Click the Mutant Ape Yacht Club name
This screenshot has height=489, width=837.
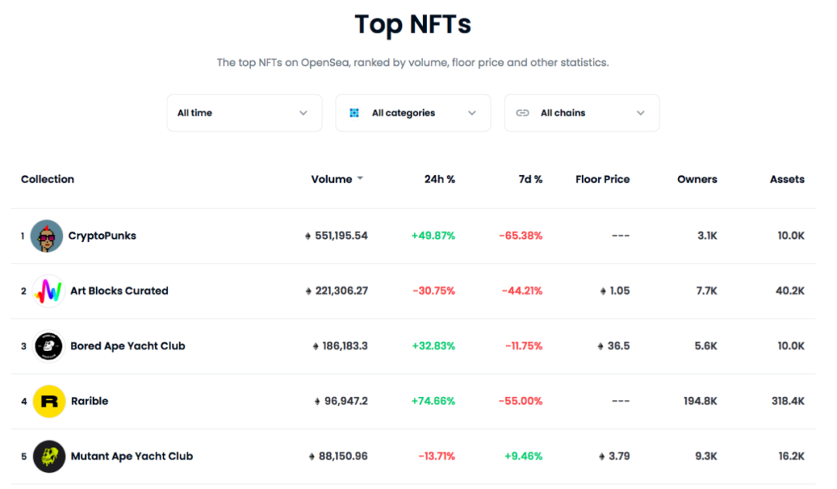click(x=132, y=456)
